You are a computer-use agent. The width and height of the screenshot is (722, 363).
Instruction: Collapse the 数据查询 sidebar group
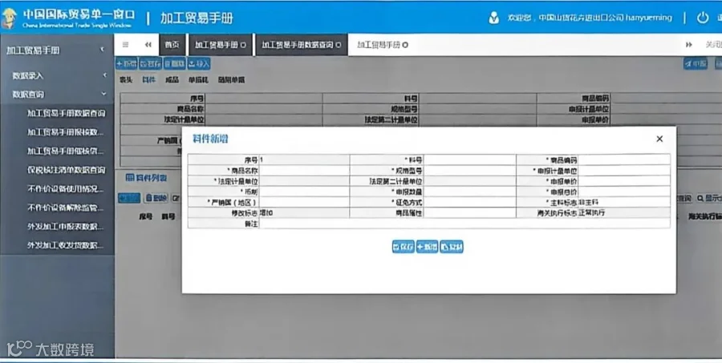coord(57,95)
